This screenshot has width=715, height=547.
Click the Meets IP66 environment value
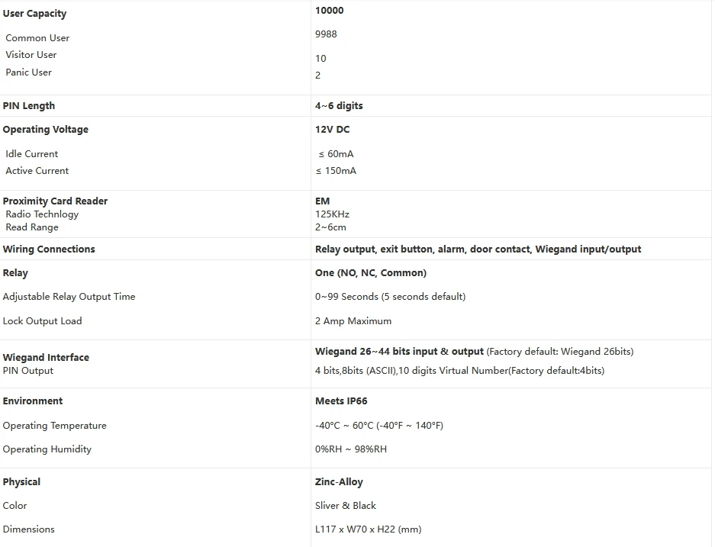(341, 401)
